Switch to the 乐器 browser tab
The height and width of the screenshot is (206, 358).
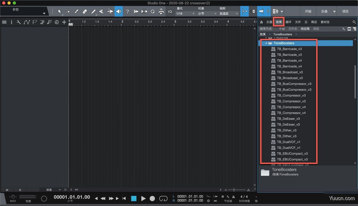click(x=269, y=22)
